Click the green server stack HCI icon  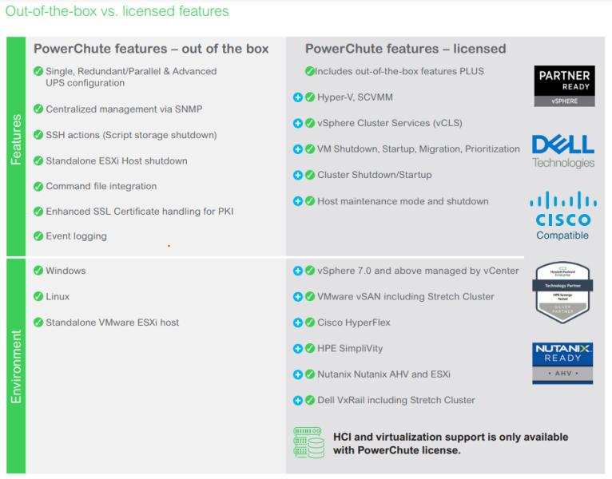coord(308,444)
